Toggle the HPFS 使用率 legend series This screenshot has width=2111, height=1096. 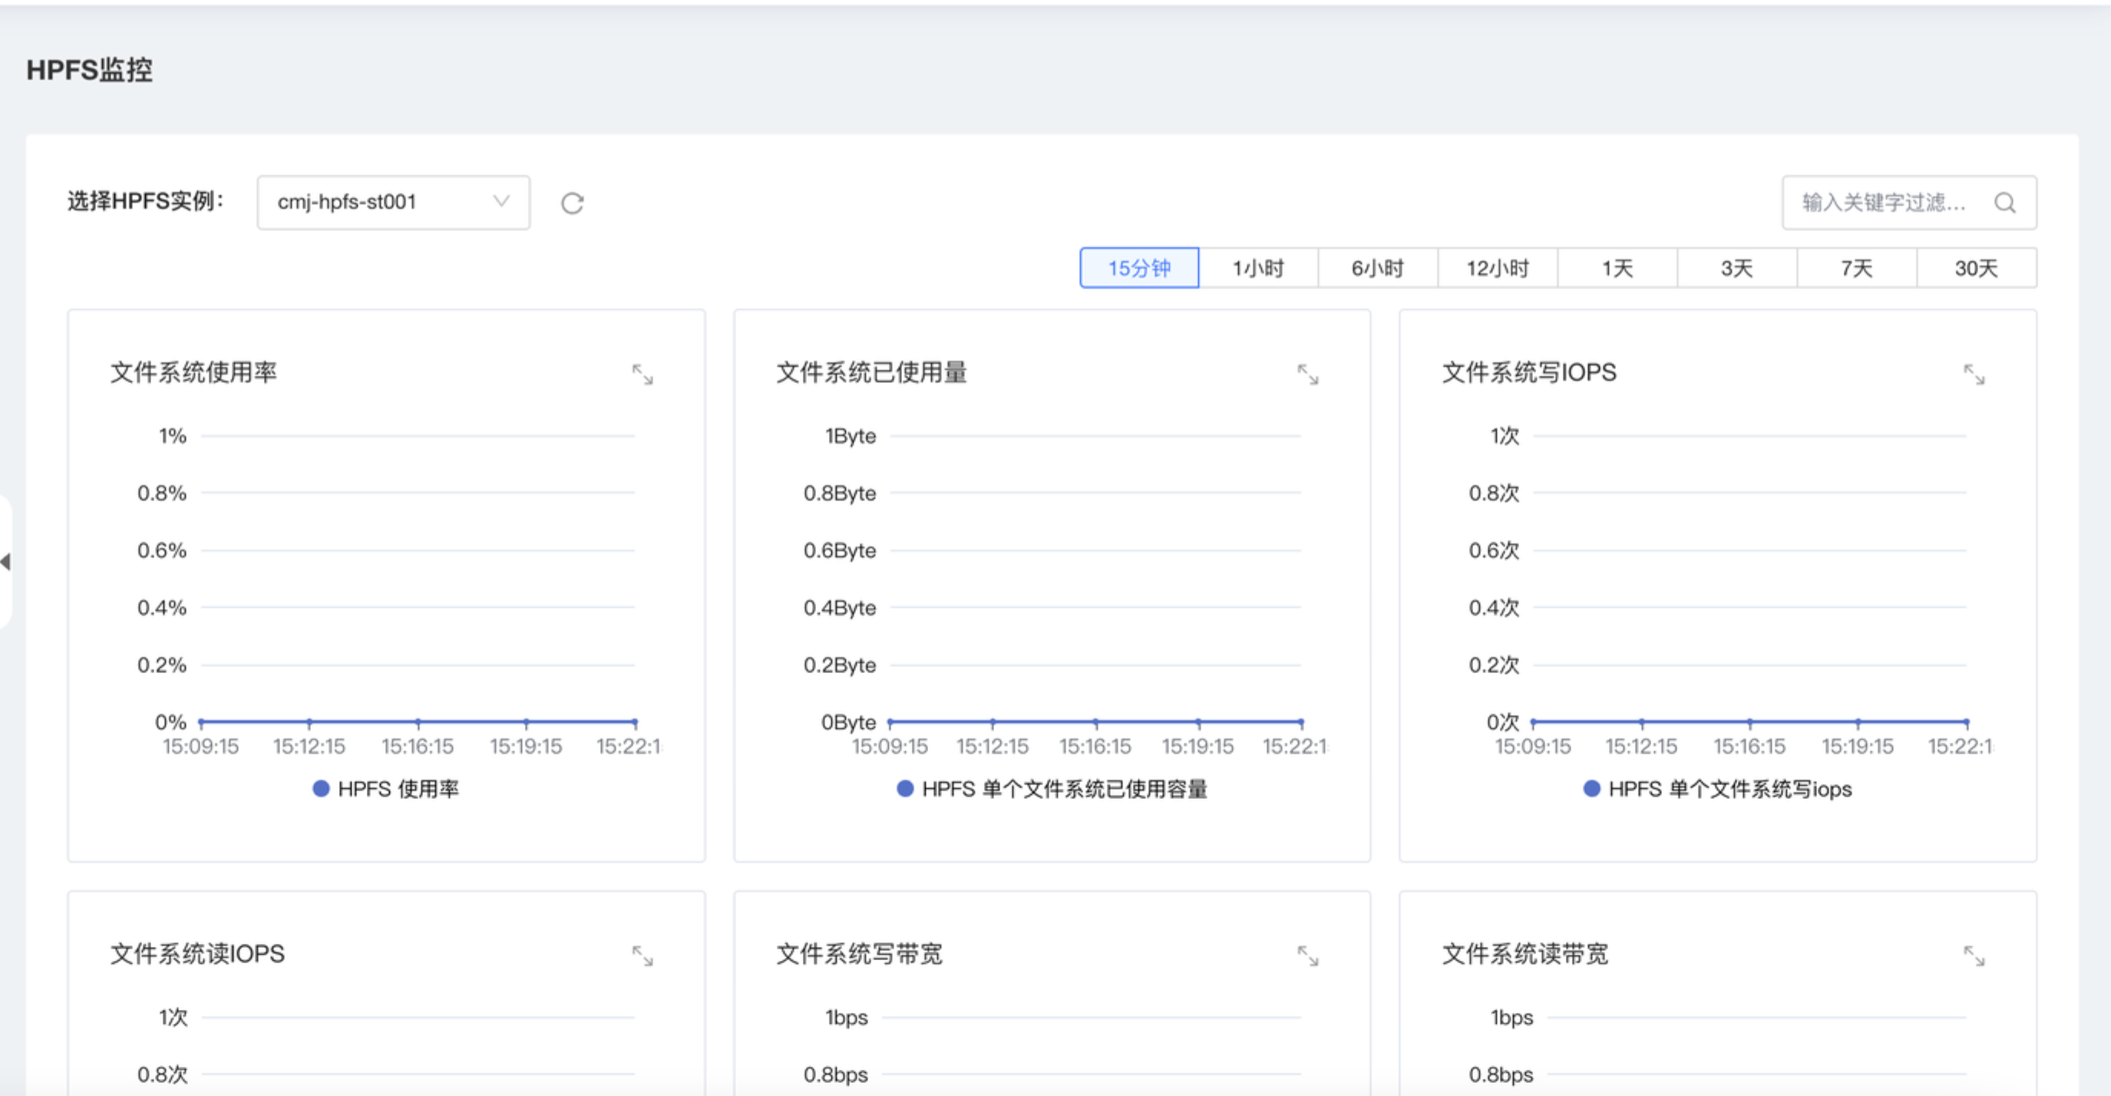[386, 789]
